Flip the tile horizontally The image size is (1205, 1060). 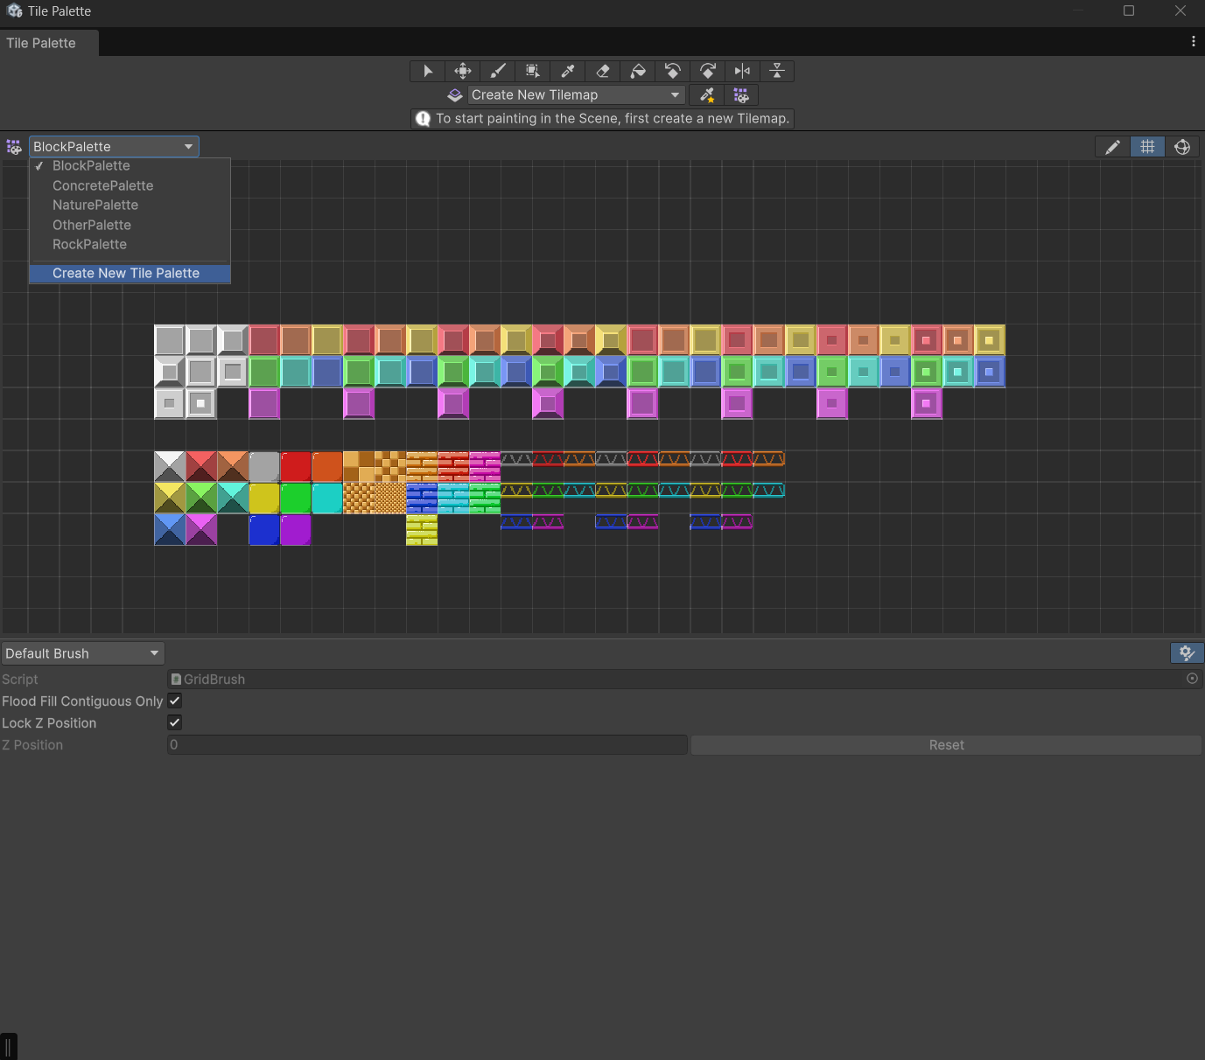[742, 71]
